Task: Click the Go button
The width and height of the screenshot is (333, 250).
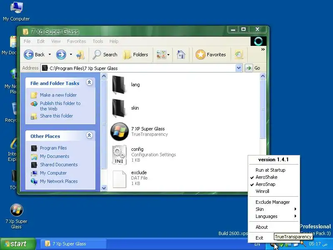Action: tap(253, 68)
